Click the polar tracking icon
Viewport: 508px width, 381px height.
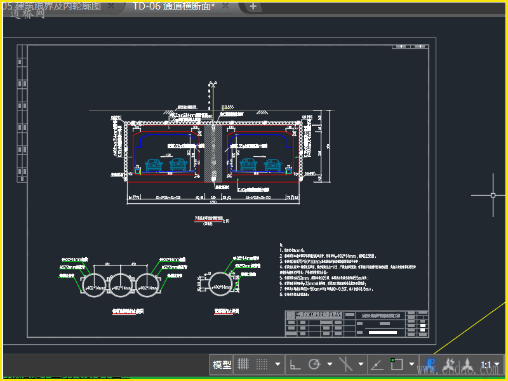314,364
